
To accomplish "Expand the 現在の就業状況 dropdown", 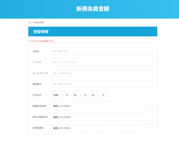I will [x=102, y=117].
